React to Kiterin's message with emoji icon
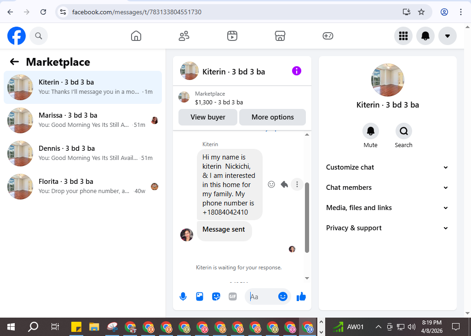This screenshot has height=336, width=471. (x=271, y=184)
